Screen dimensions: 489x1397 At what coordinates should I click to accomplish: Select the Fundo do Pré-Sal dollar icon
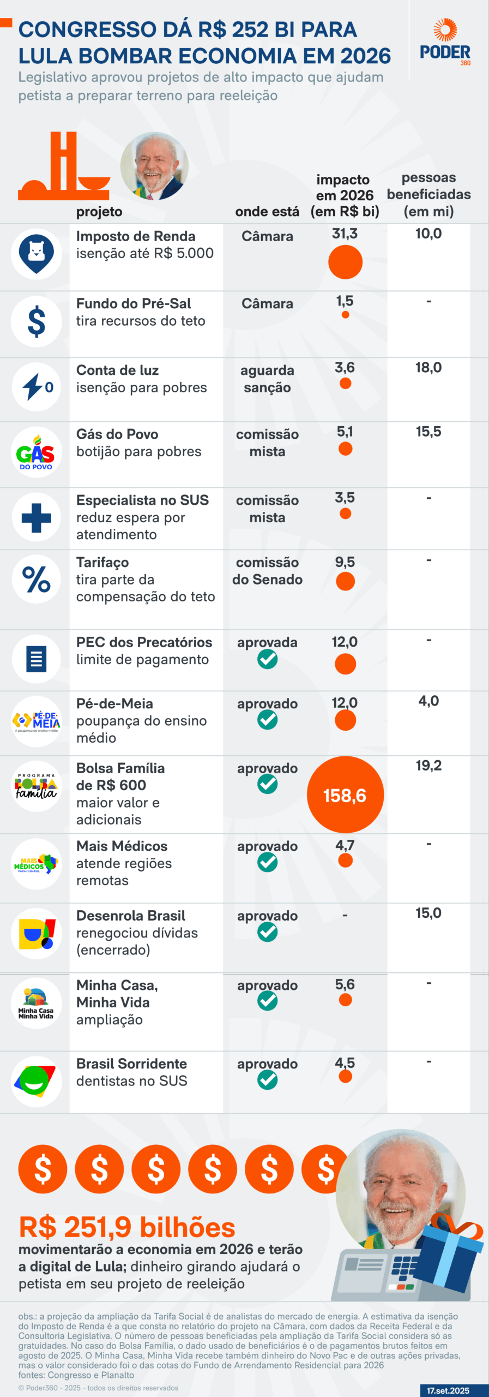[x=37, y=321]
